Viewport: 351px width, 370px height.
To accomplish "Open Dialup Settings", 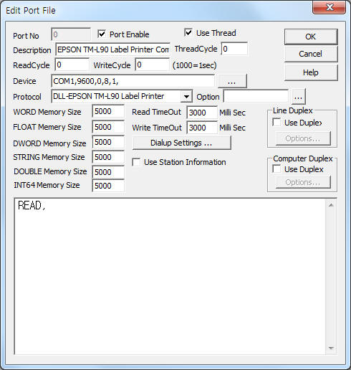I will tap(181, 143).
